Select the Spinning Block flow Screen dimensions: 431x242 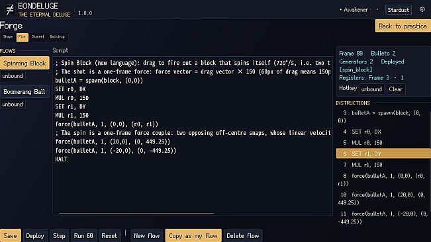pos(24,63)
